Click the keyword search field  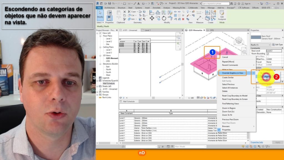tap(215, 4)
